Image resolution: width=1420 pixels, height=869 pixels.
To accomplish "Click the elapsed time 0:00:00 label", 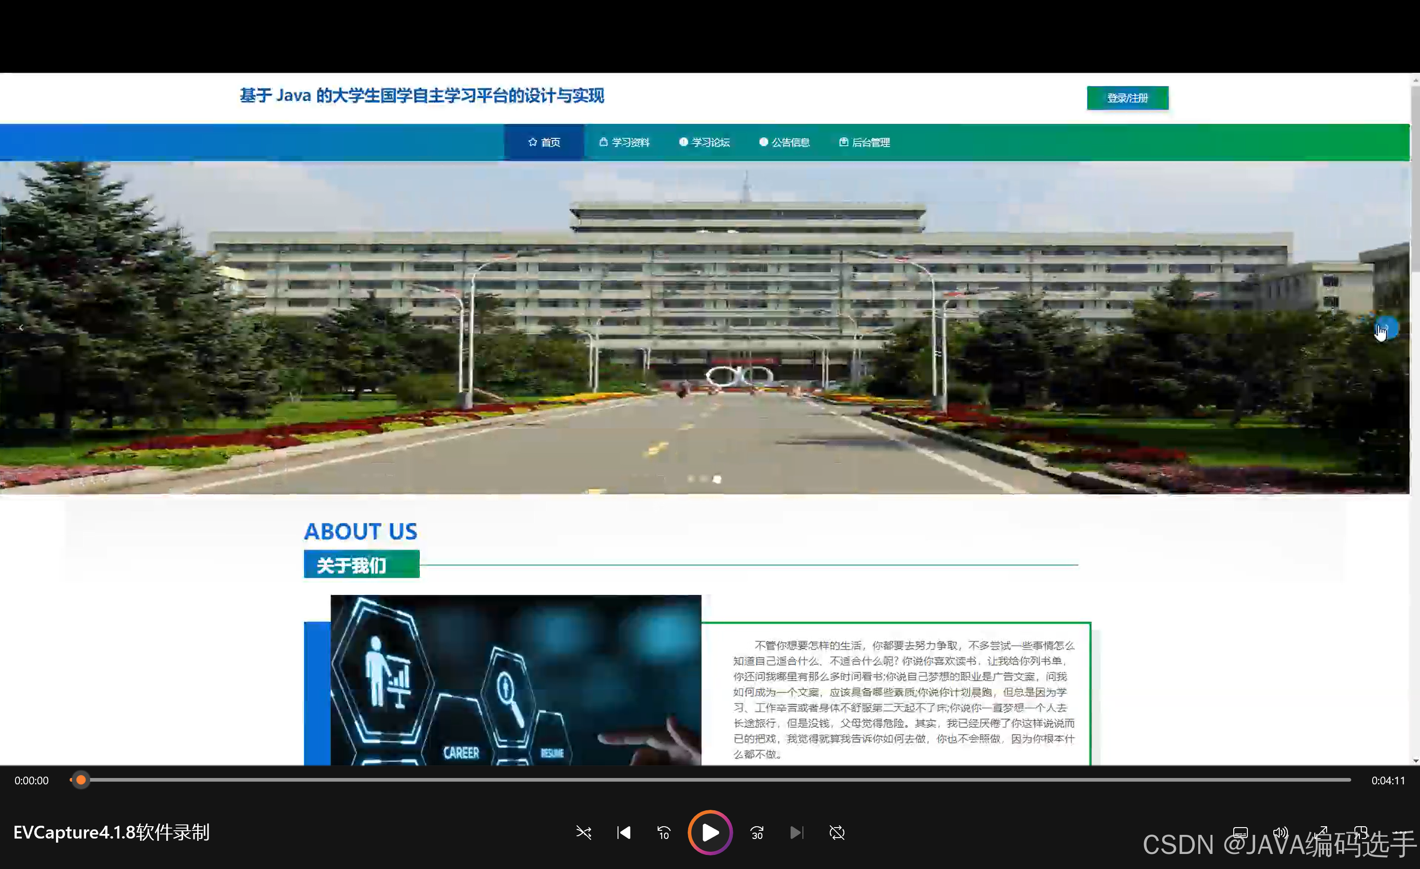I will pyautogui.click(x=32, y=781).
